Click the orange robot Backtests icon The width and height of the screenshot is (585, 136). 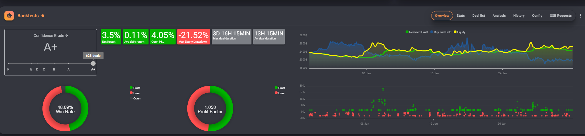(x=9, y=16)
